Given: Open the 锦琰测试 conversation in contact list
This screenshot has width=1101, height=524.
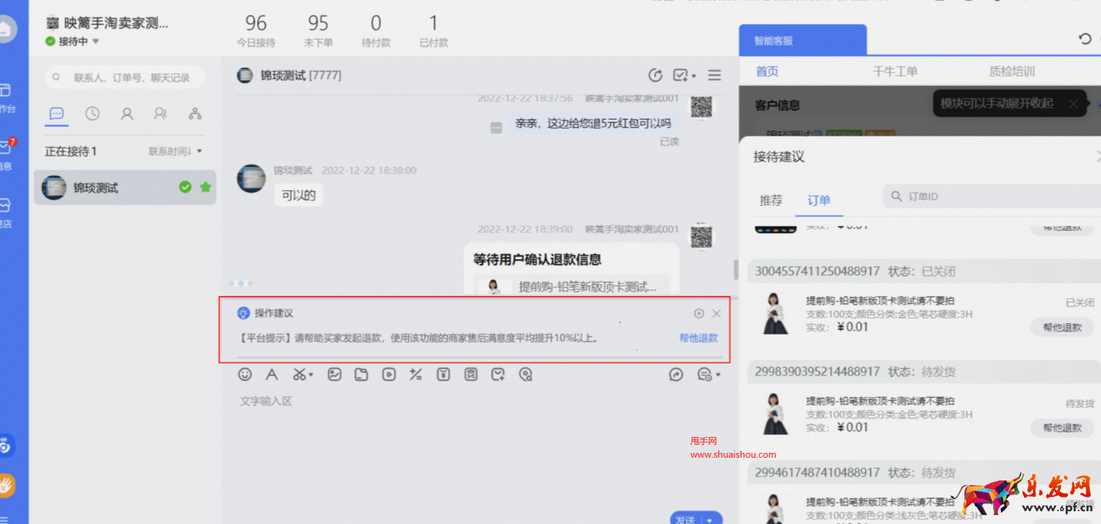Looking at the screenshot, I should coord(125,188).
